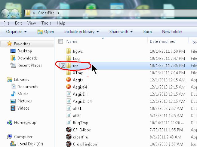Click the Burn button
The image size is (197, 147).
147,32
